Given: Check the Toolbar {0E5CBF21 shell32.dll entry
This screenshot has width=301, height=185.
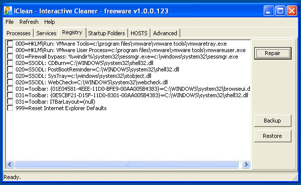Looking at the screenshot, I should pyautogui.click(x=10, y=95).
